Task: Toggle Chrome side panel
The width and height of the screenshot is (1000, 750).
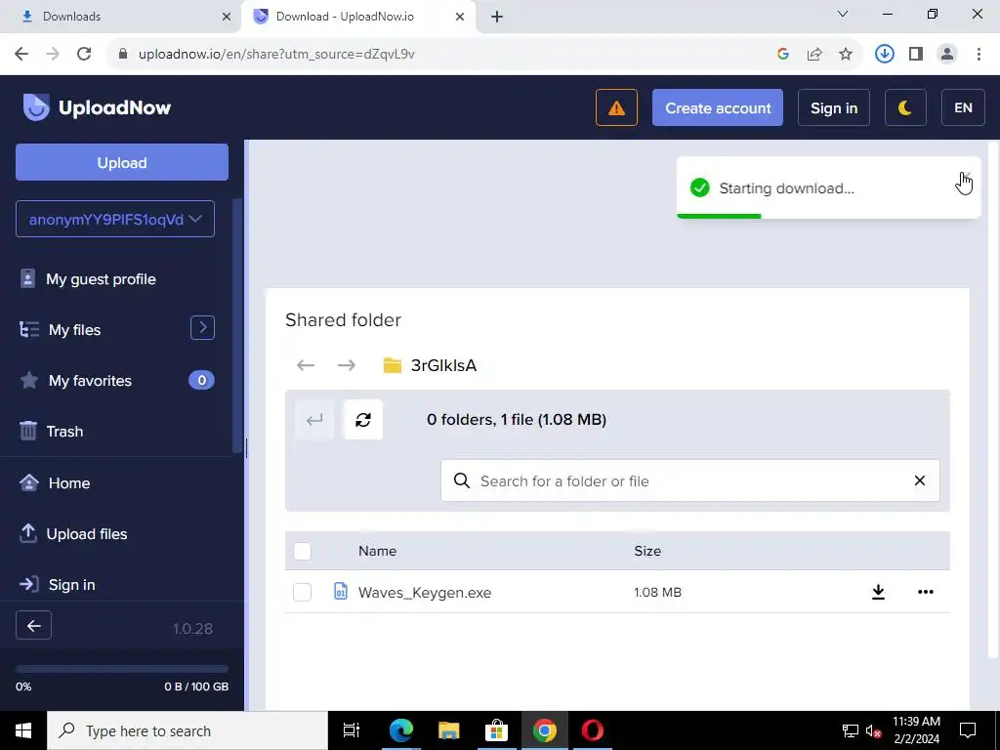Action: [916, 54]
